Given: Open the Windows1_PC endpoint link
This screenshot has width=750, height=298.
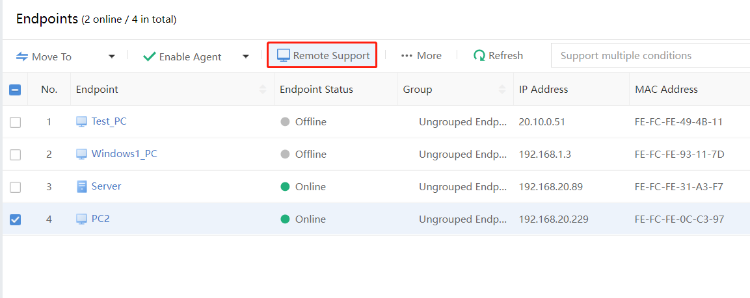Looking at the screenshot, I should (x=124, y=154).
